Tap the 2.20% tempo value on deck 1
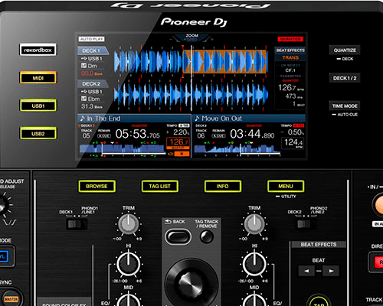383x306 pixels. click(x=181, y=132)
